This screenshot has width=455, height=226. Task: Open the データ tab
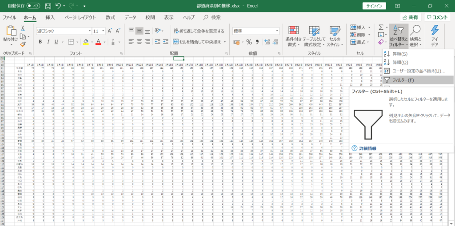coord(130,17)
